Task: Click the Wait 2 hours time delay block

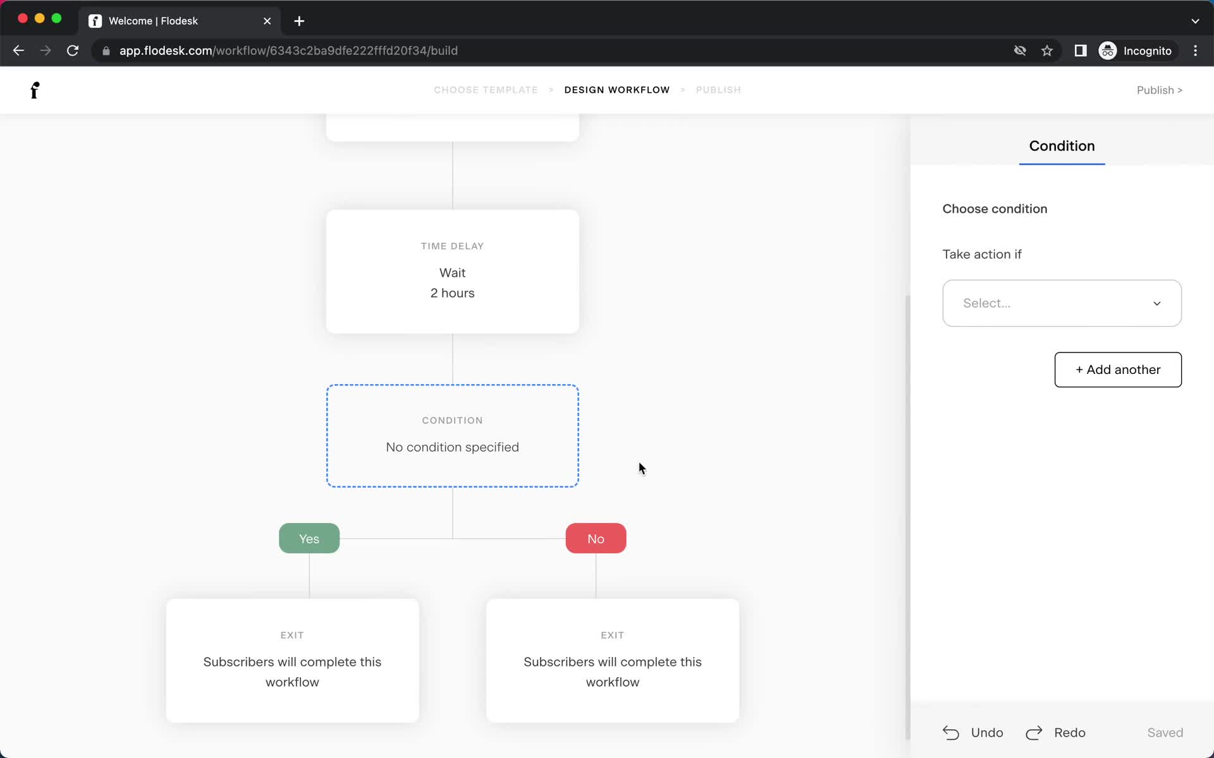Action: pyautogui.click(x=453, y=272)
